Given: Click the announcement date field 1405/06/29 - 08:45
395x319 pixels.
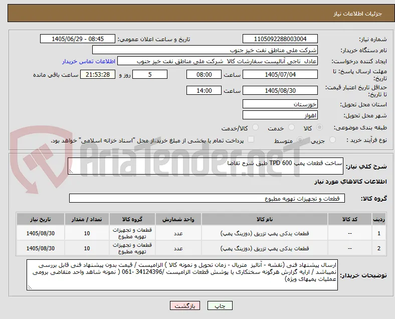Looking at the screenshot, I should (x=78, y=39).
